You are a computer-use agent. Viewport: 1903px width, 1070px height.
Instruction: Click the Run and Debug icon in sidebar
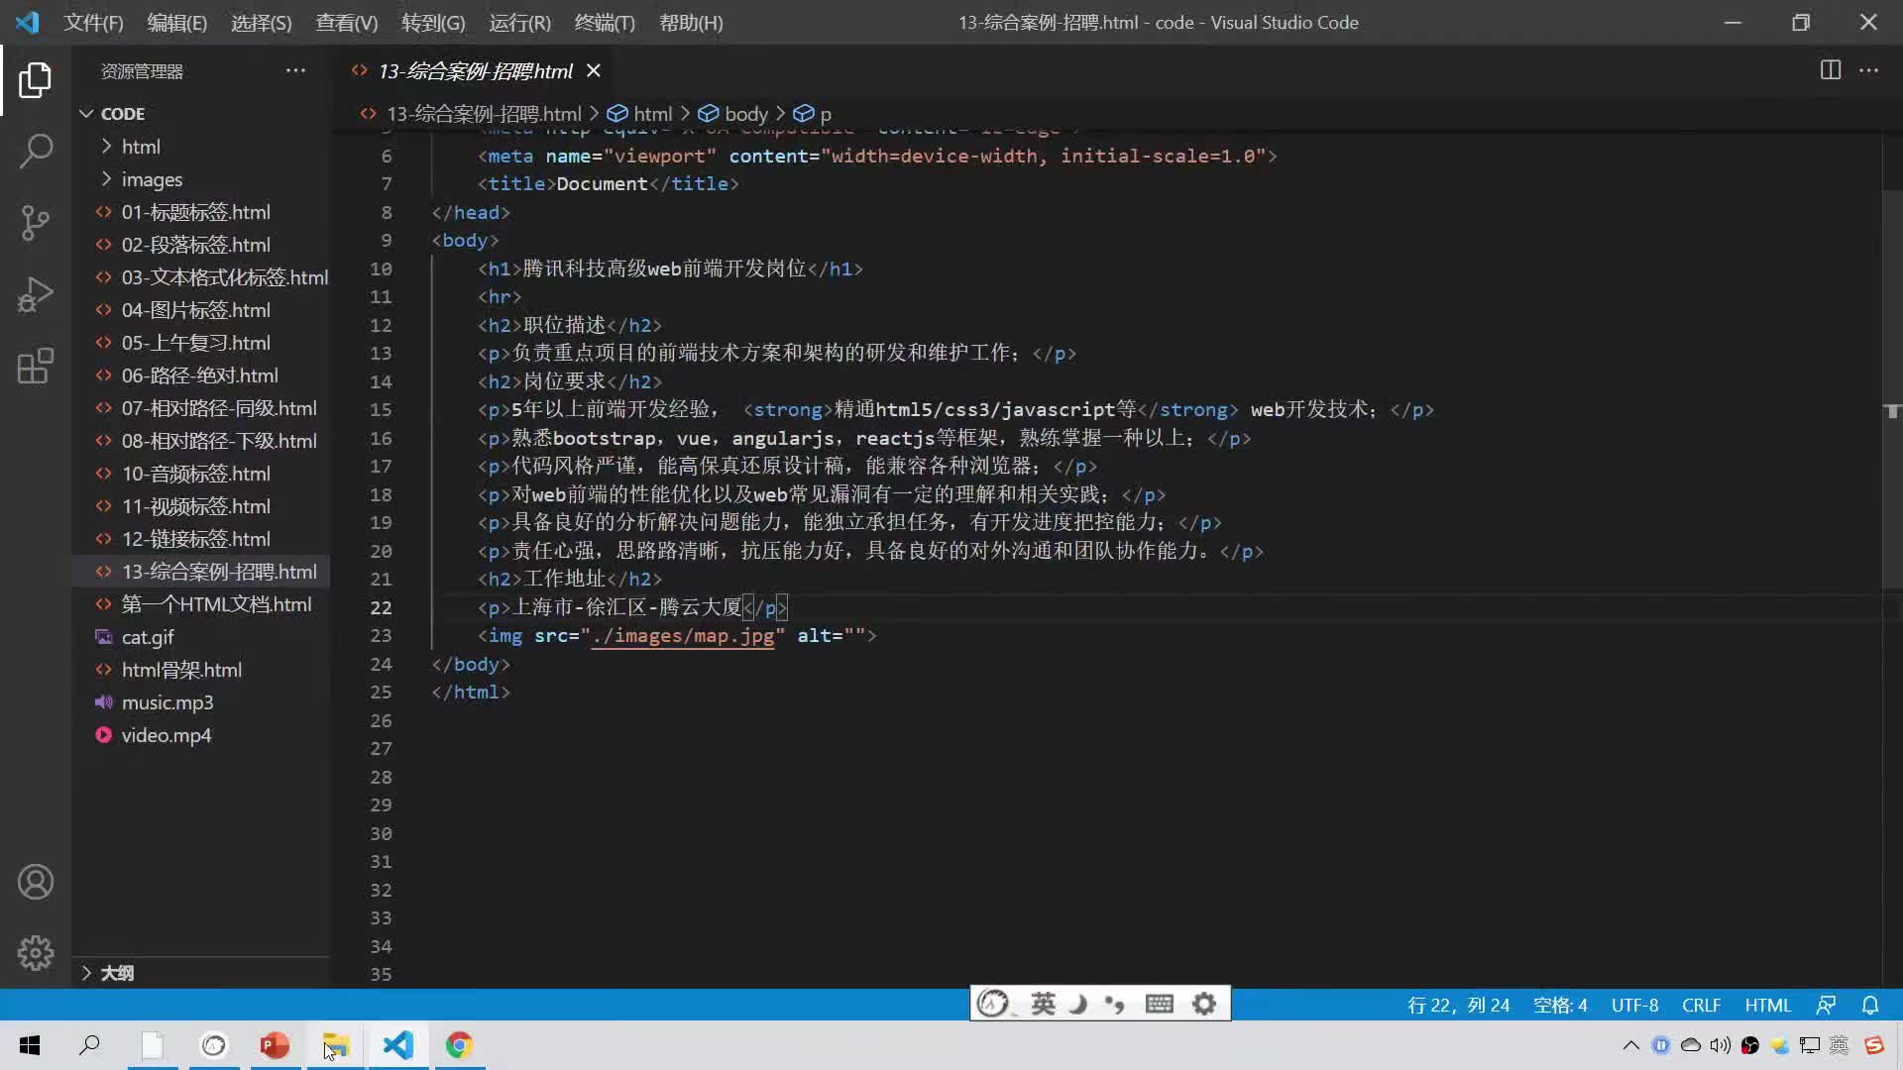[36, 294]
